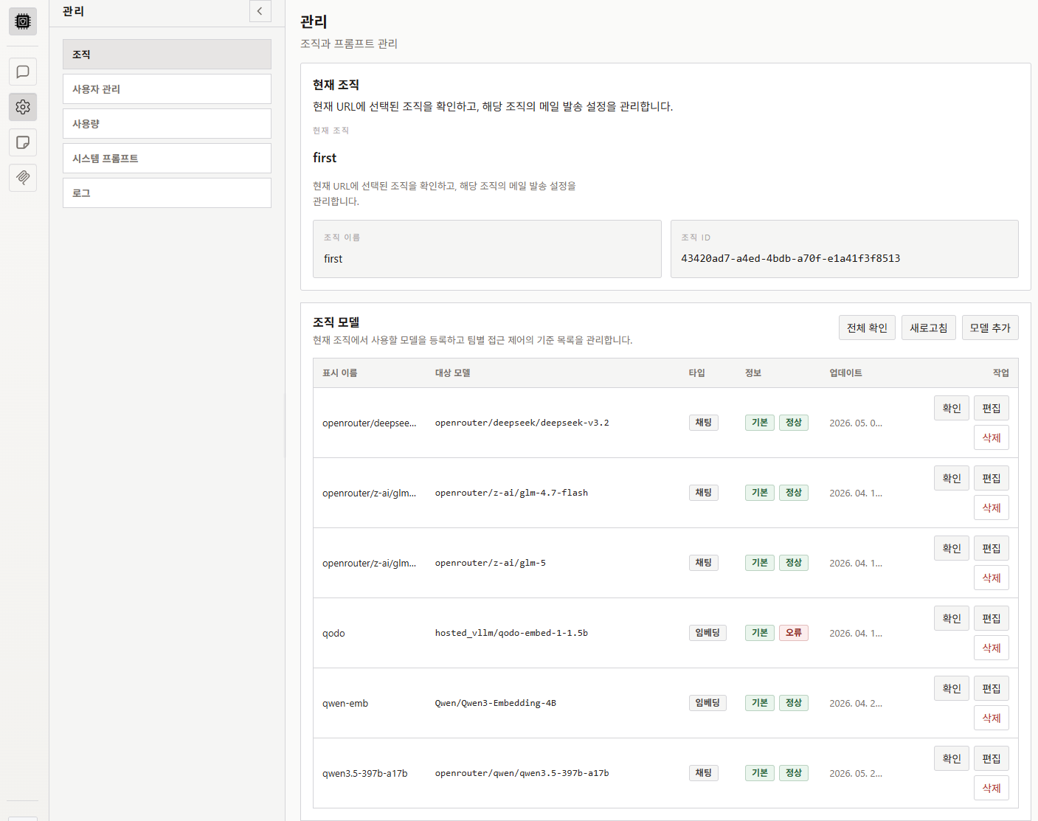Click the 조직 이름 field showing first

(487, 249)
